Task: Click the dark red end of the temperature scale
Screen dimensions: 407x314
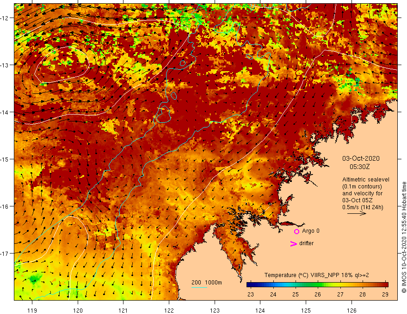Action: (x=386, y=285)
